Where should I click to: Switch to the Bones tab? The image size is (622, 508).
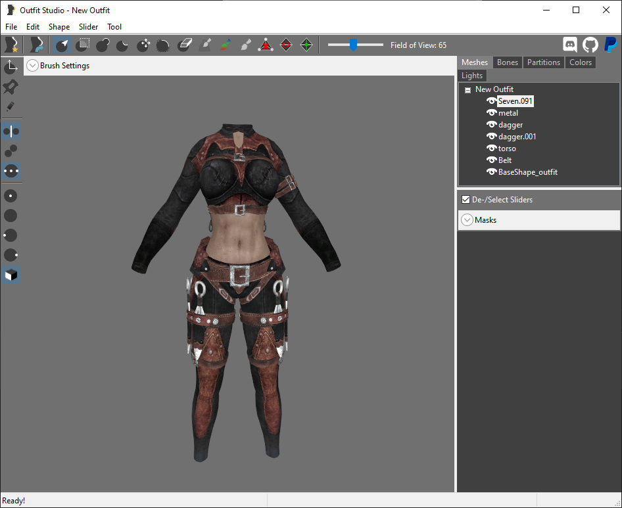[508, 62]
